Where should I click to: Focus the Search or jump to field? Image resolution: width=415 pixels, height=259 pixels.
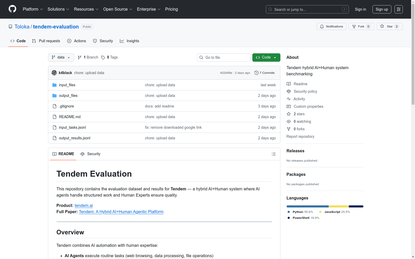307,9
